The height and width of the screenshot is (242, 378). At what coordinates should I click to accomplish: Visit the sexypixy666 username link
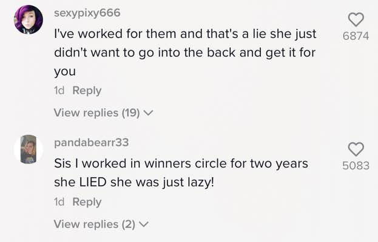(87, 13)
